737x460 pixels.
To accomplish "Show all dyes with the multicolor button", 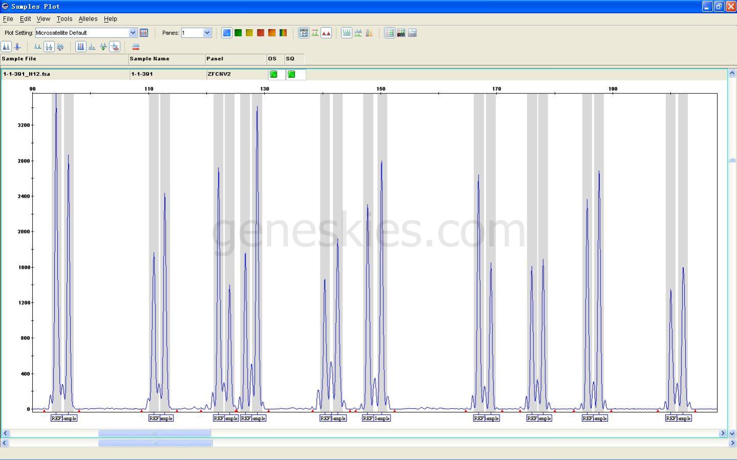I will tap(283, 33).
